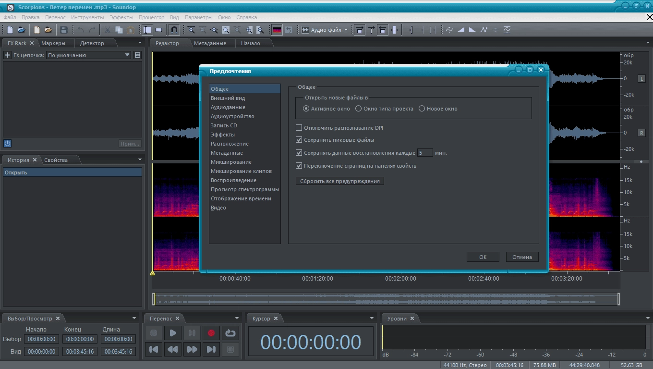This screenshot has width=653, height=369.
Task: Click the zoom to selection magnifier icon
Action: coord(226,30)
